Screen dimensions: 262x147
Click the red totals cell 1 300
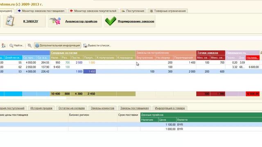(218, 94)
